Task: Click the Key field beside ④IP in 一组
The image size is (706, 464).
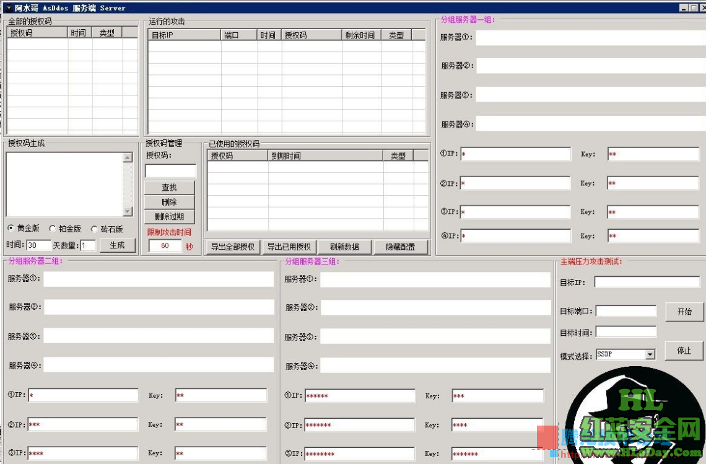Action: click(x=653, y=235)
